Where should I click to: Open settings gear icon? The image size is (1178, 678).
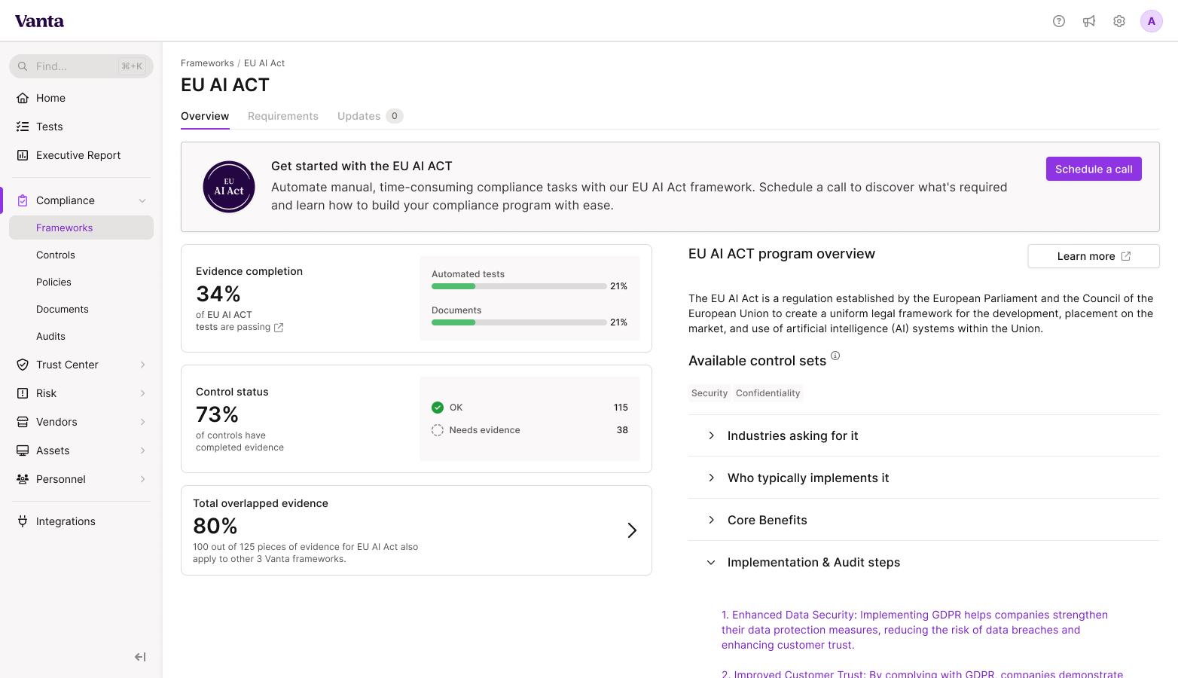[1119, 21]
